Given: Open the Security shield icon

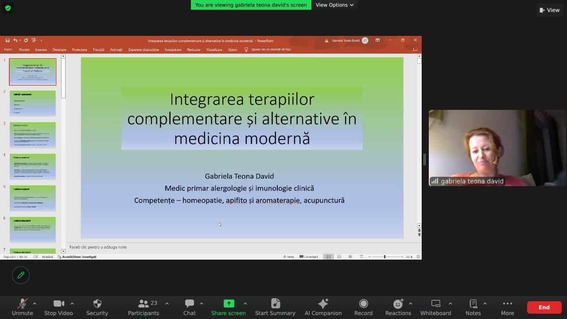Looking at the screenshot, I should click(97, 307).
